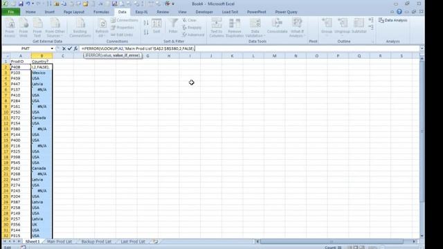Click the Clear filter item
The height and width of the screenshot is (249, 443).
(x=190, y=20)
